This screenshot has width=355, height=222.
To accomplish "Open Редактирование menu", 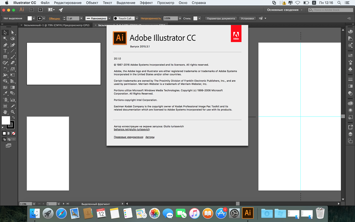I will coord(68,3).
